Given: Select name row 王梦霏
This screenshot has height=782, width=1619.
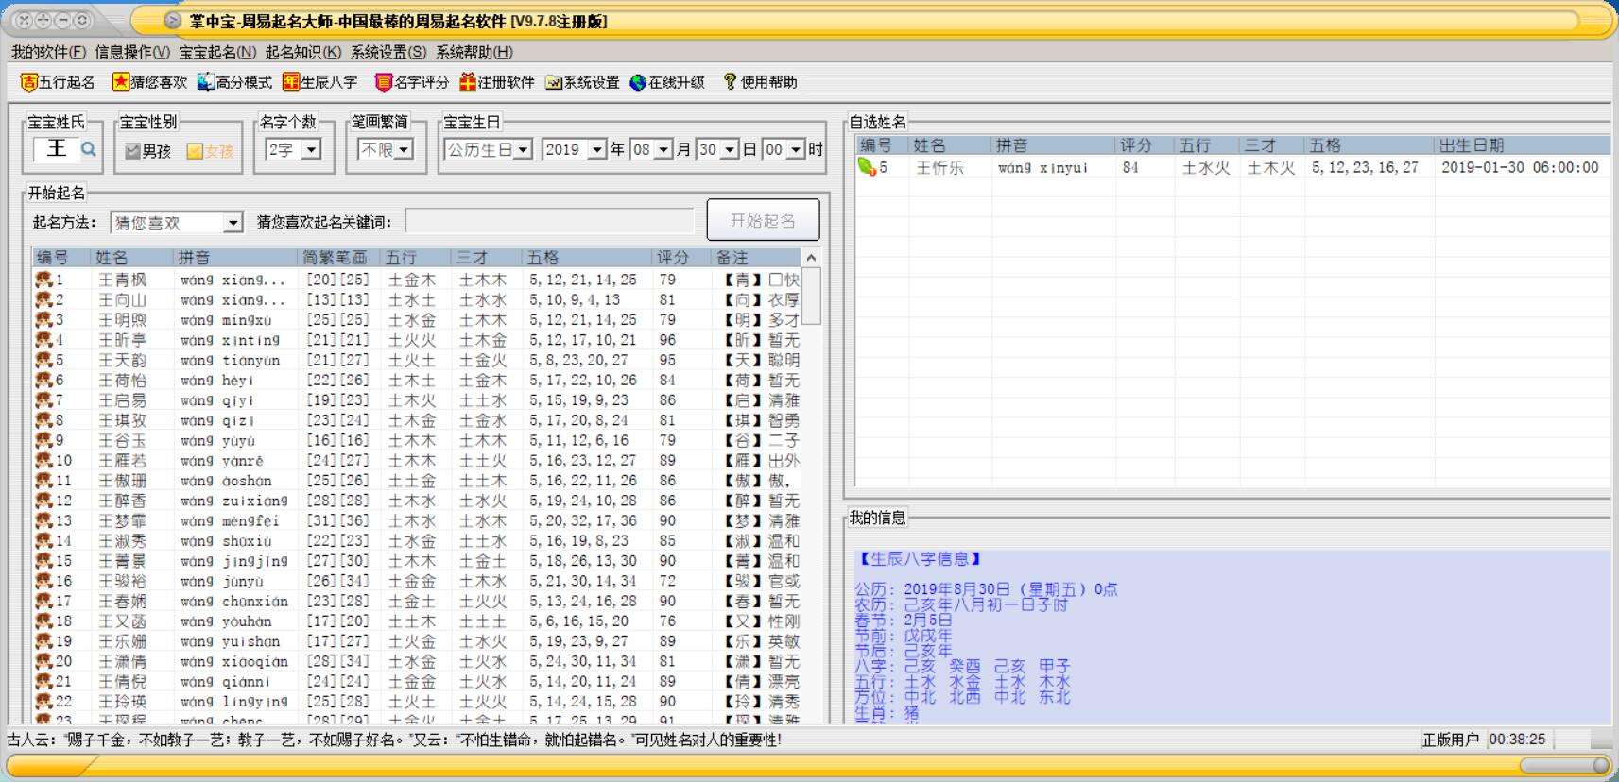Looking at the screenshot, I should pos(417,520).
